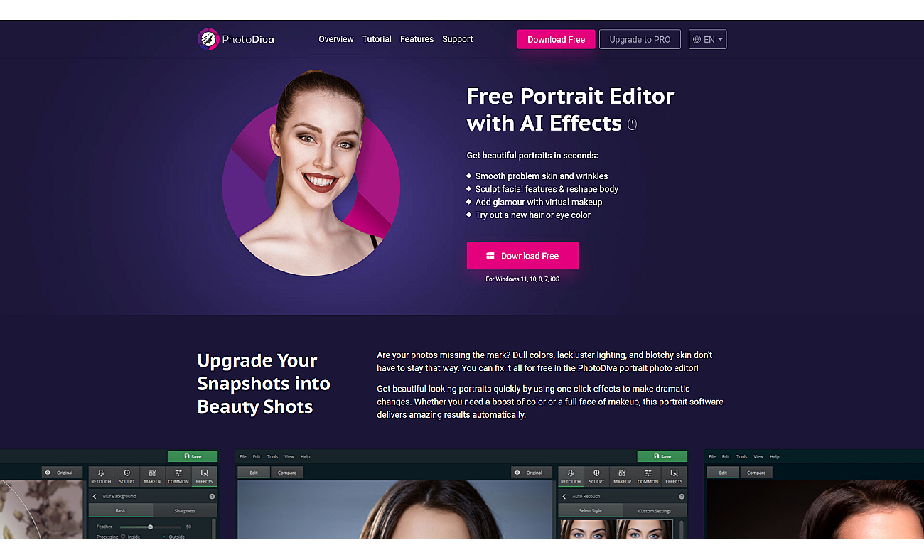Open Help menu in Auto Retouch screenshot

click(x=306, y=456)
